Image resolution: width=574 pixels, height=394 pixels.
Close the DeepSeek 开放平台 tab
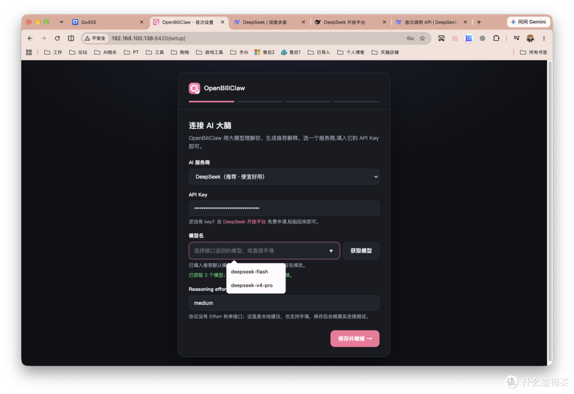[x=384, y=22]
